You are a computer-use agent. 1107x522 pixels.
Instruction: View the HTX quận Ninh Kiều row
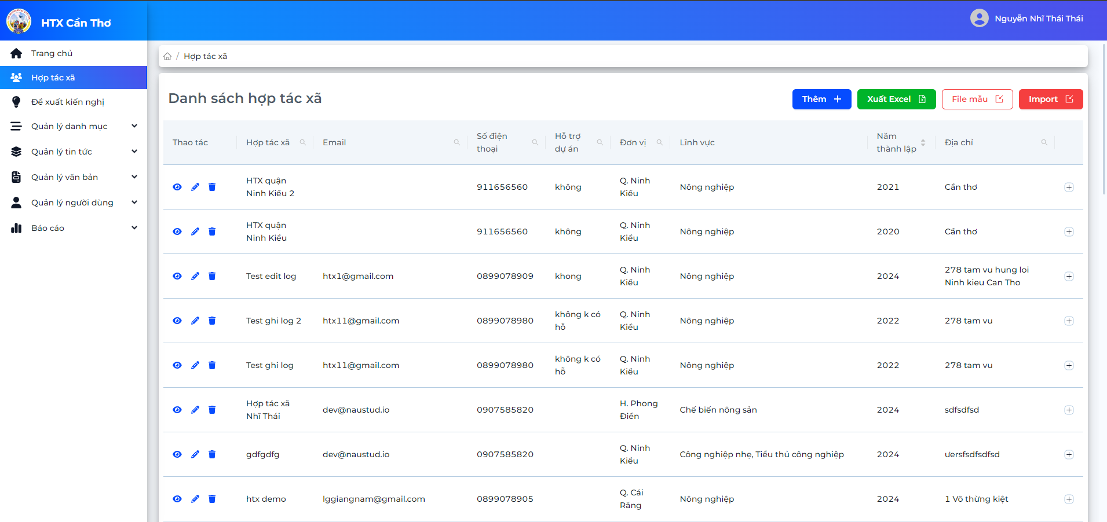177,231
